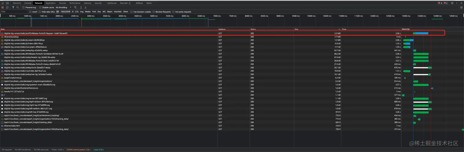The width and height of the screenshot is (464, 152).
Task: Clear the network log
Action: (7, 7)
